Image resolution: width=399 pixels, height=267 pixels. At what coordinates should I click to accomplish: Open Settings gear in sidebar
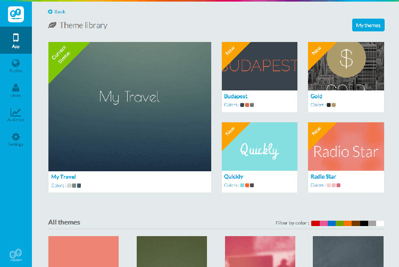[x=16, y=138]
